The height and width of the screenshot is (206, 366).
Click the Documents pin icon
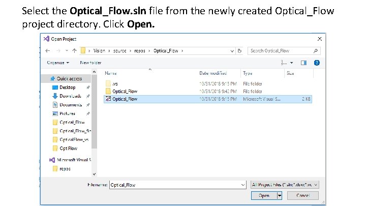[88, 105]
